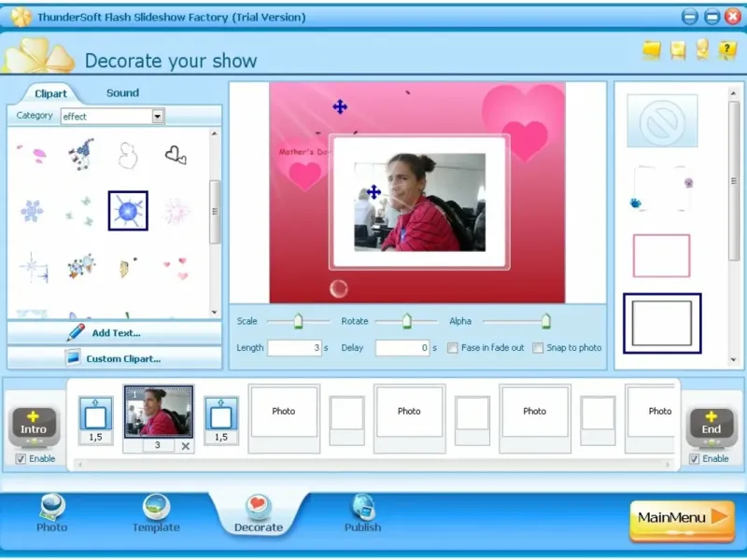Enable Fade in fade out checkbox
Viewport: 747px width, 560px height.
click(x=453, y=348)
